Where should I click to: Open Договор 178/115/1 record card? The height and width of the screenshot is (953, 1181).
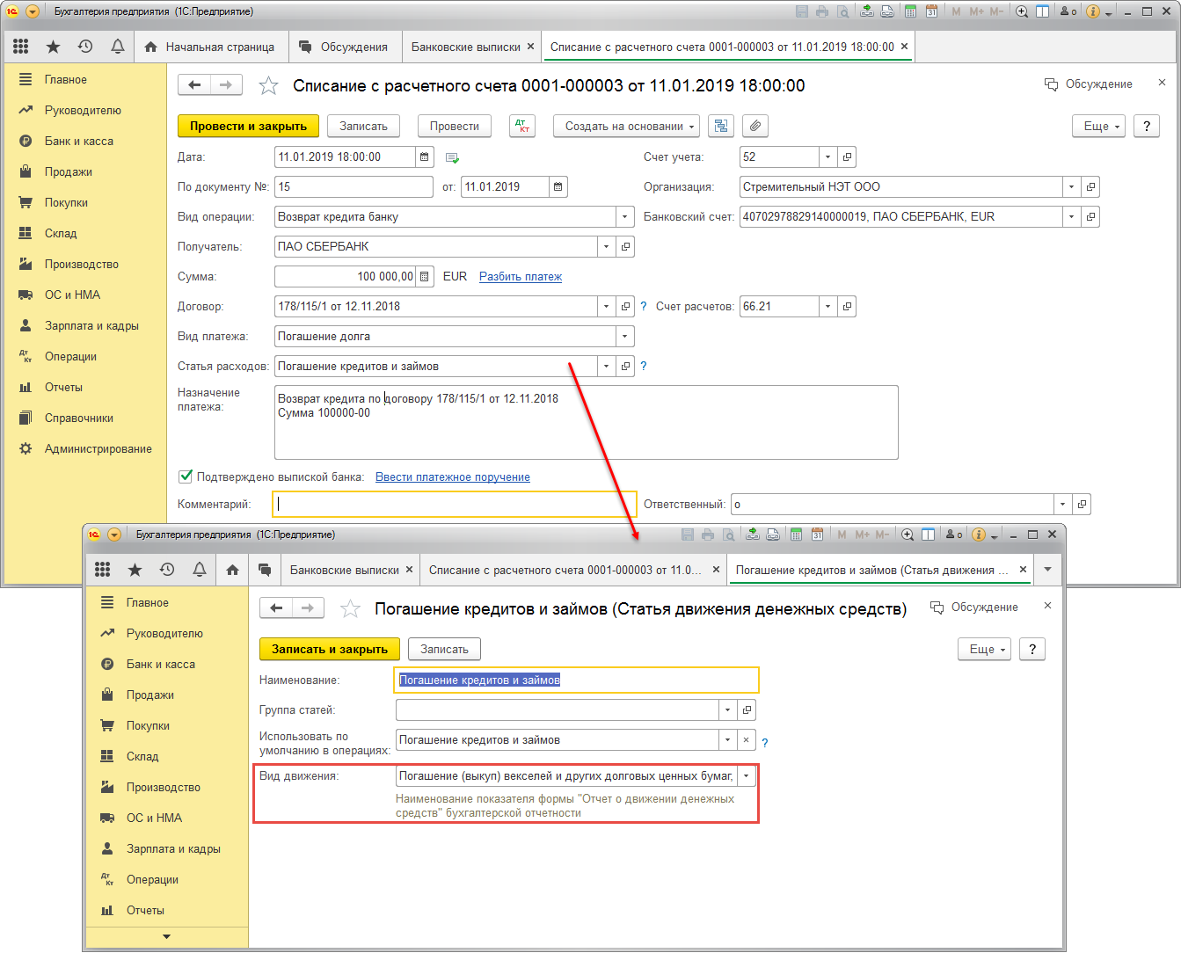click(x=625, y=307)
